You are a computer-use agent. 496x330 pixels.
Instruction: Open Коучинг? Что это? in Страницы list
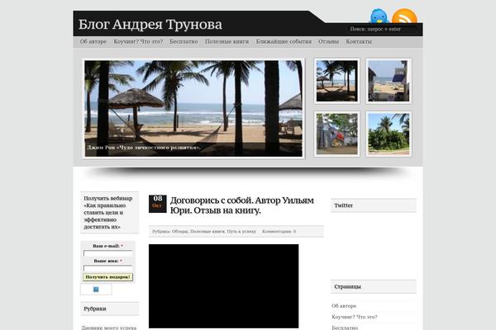click(x=355, y=317)
